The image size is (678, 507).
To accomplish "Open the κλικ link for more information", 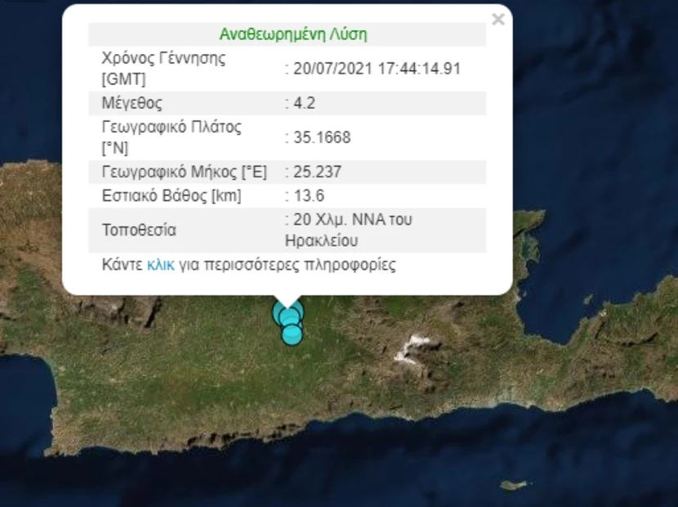I will (160, 265).
